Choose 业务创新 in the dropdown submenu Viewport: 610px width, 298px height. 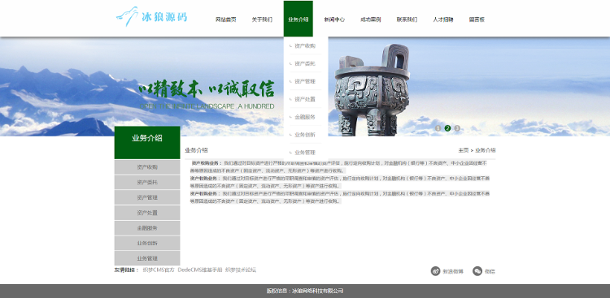tap(305, 135)
